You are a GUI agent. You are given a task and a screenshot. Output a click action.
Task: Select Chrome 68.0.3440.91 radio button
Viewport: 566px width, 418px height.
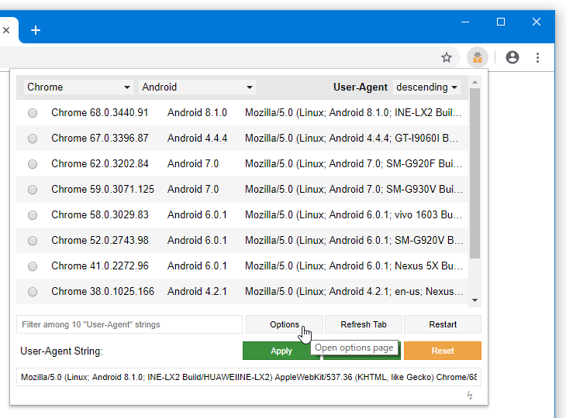click(33, 113)
